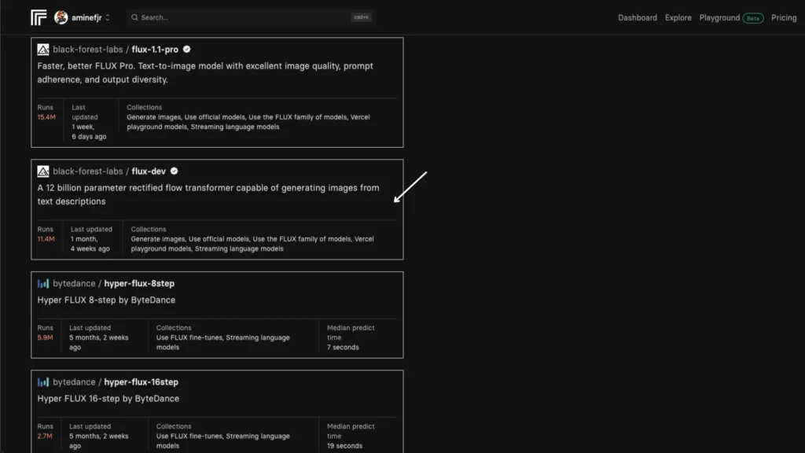Click the verified badge beside flux-1.1-pro
Viewport: 805px width, 453px height.
[x=187, y=50]
